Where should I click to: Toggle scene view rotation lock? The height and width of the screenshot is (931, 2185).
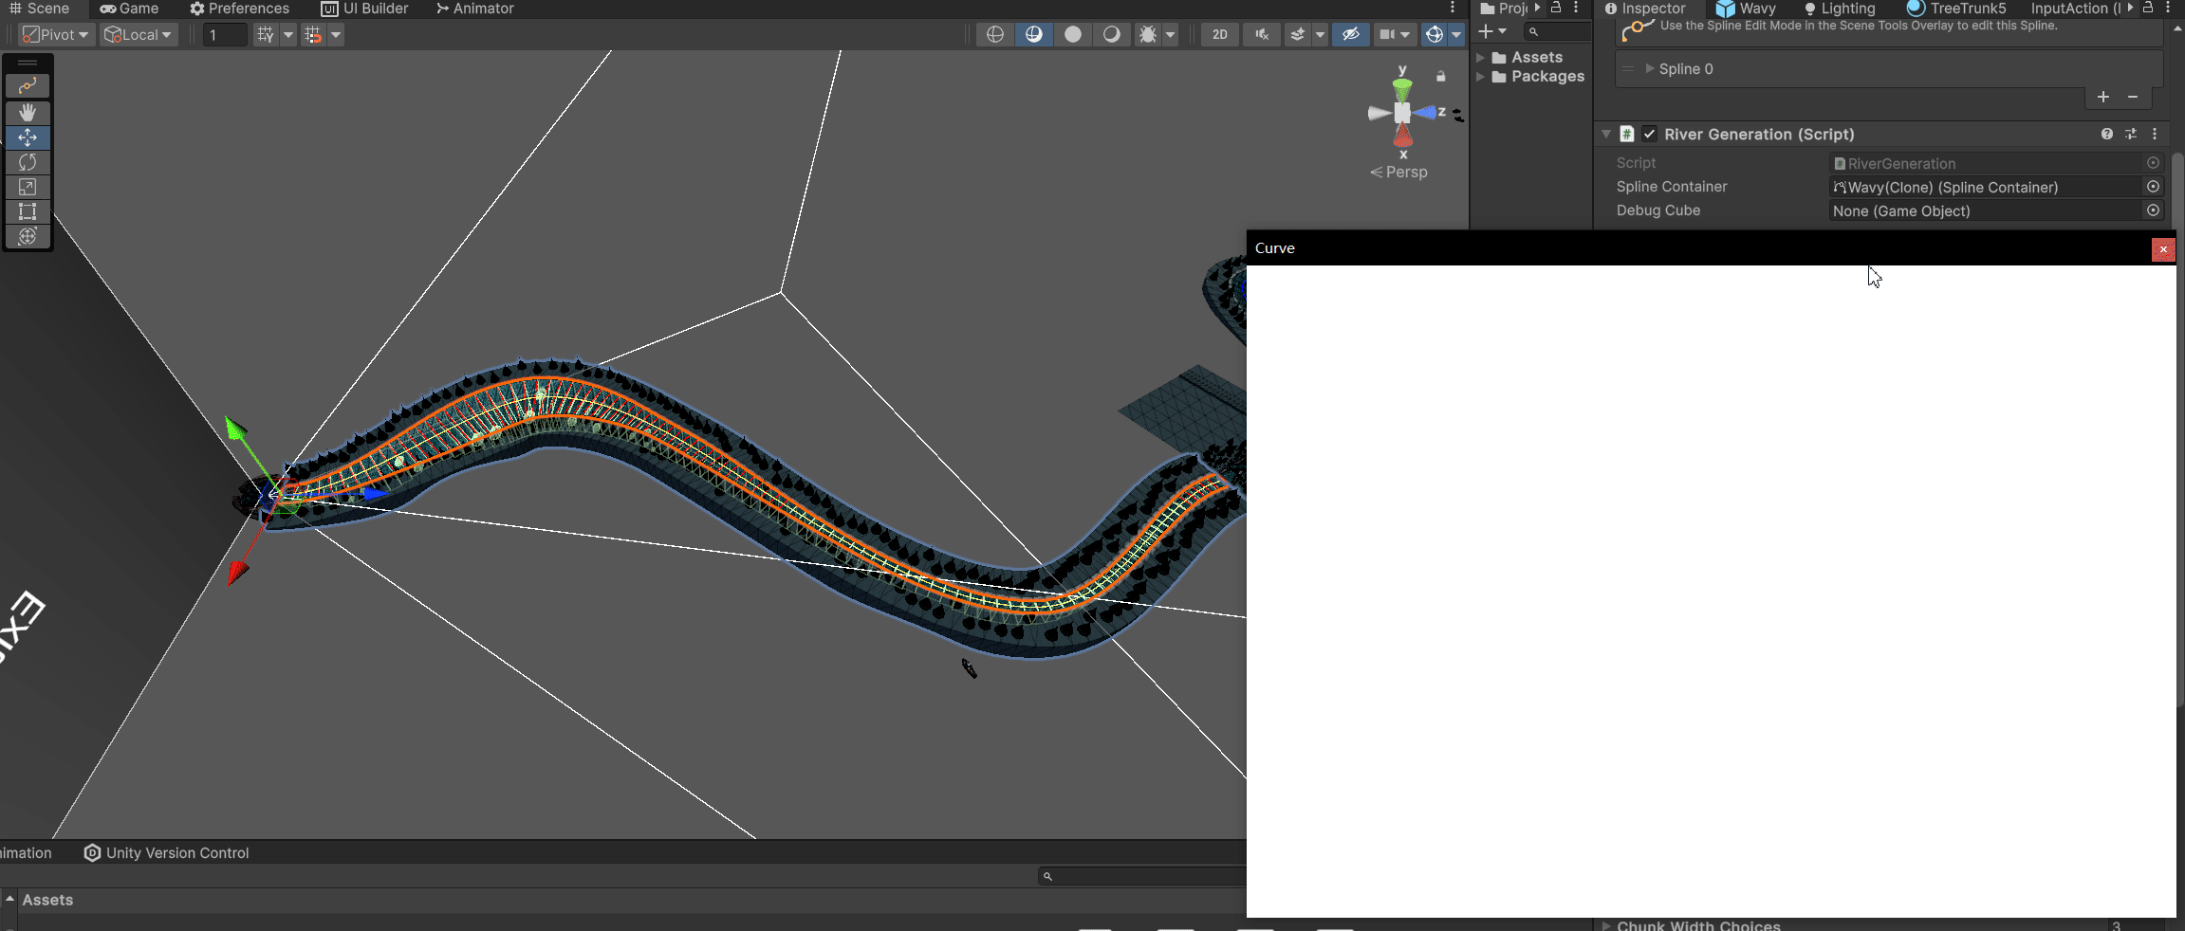(x=1441, y=76)
